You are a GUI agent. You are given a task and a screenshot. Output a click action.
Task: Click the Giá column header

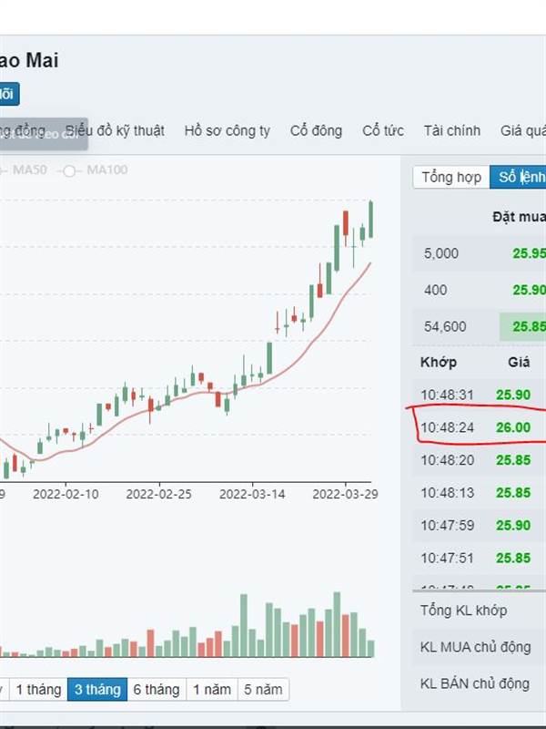coord(519,362)
